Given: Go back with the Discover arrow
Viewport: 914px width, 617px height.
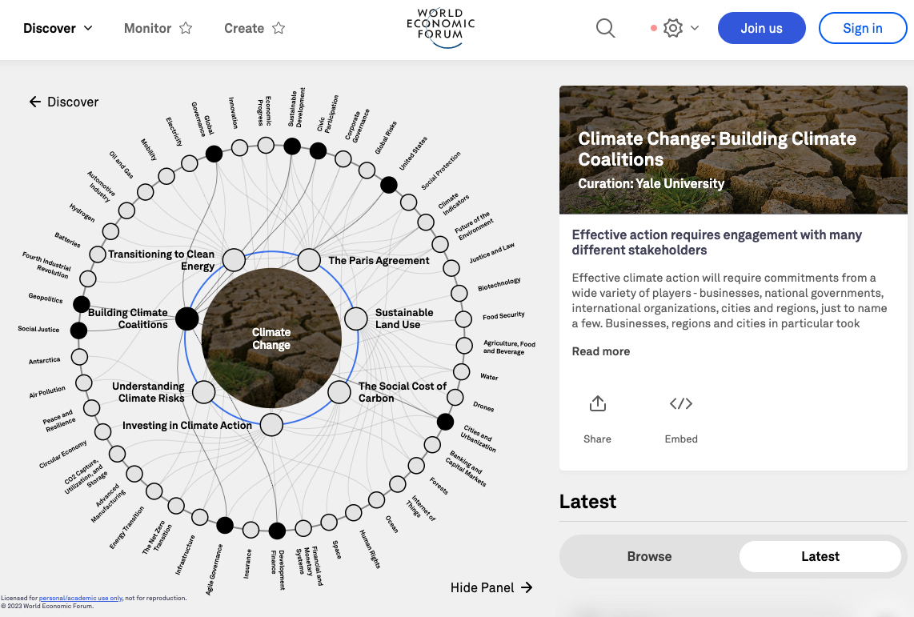Looking at the screenshot, I should coord(63,102).
